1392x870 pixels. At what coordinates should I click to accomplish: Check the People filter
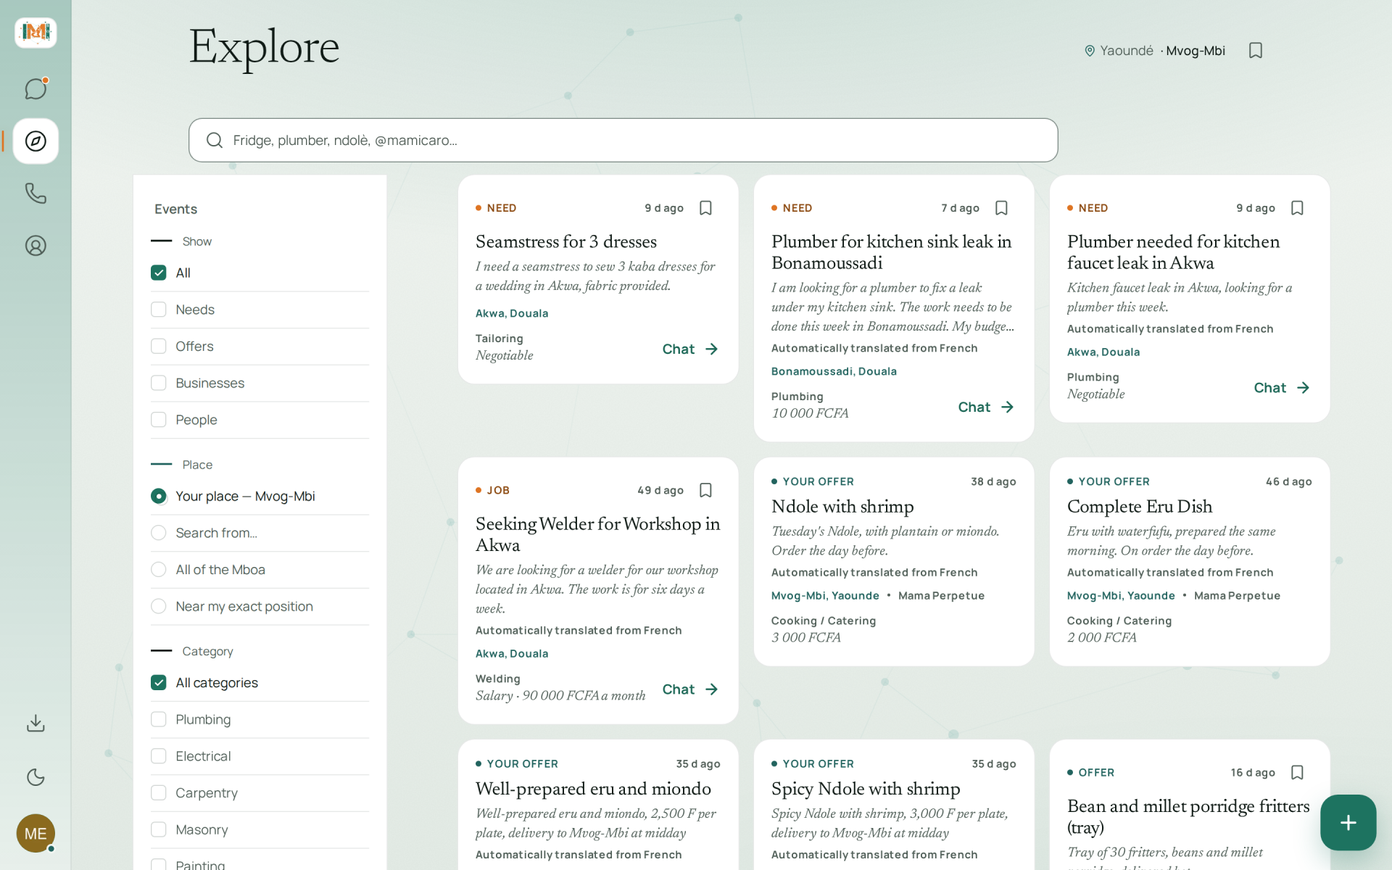158,420
